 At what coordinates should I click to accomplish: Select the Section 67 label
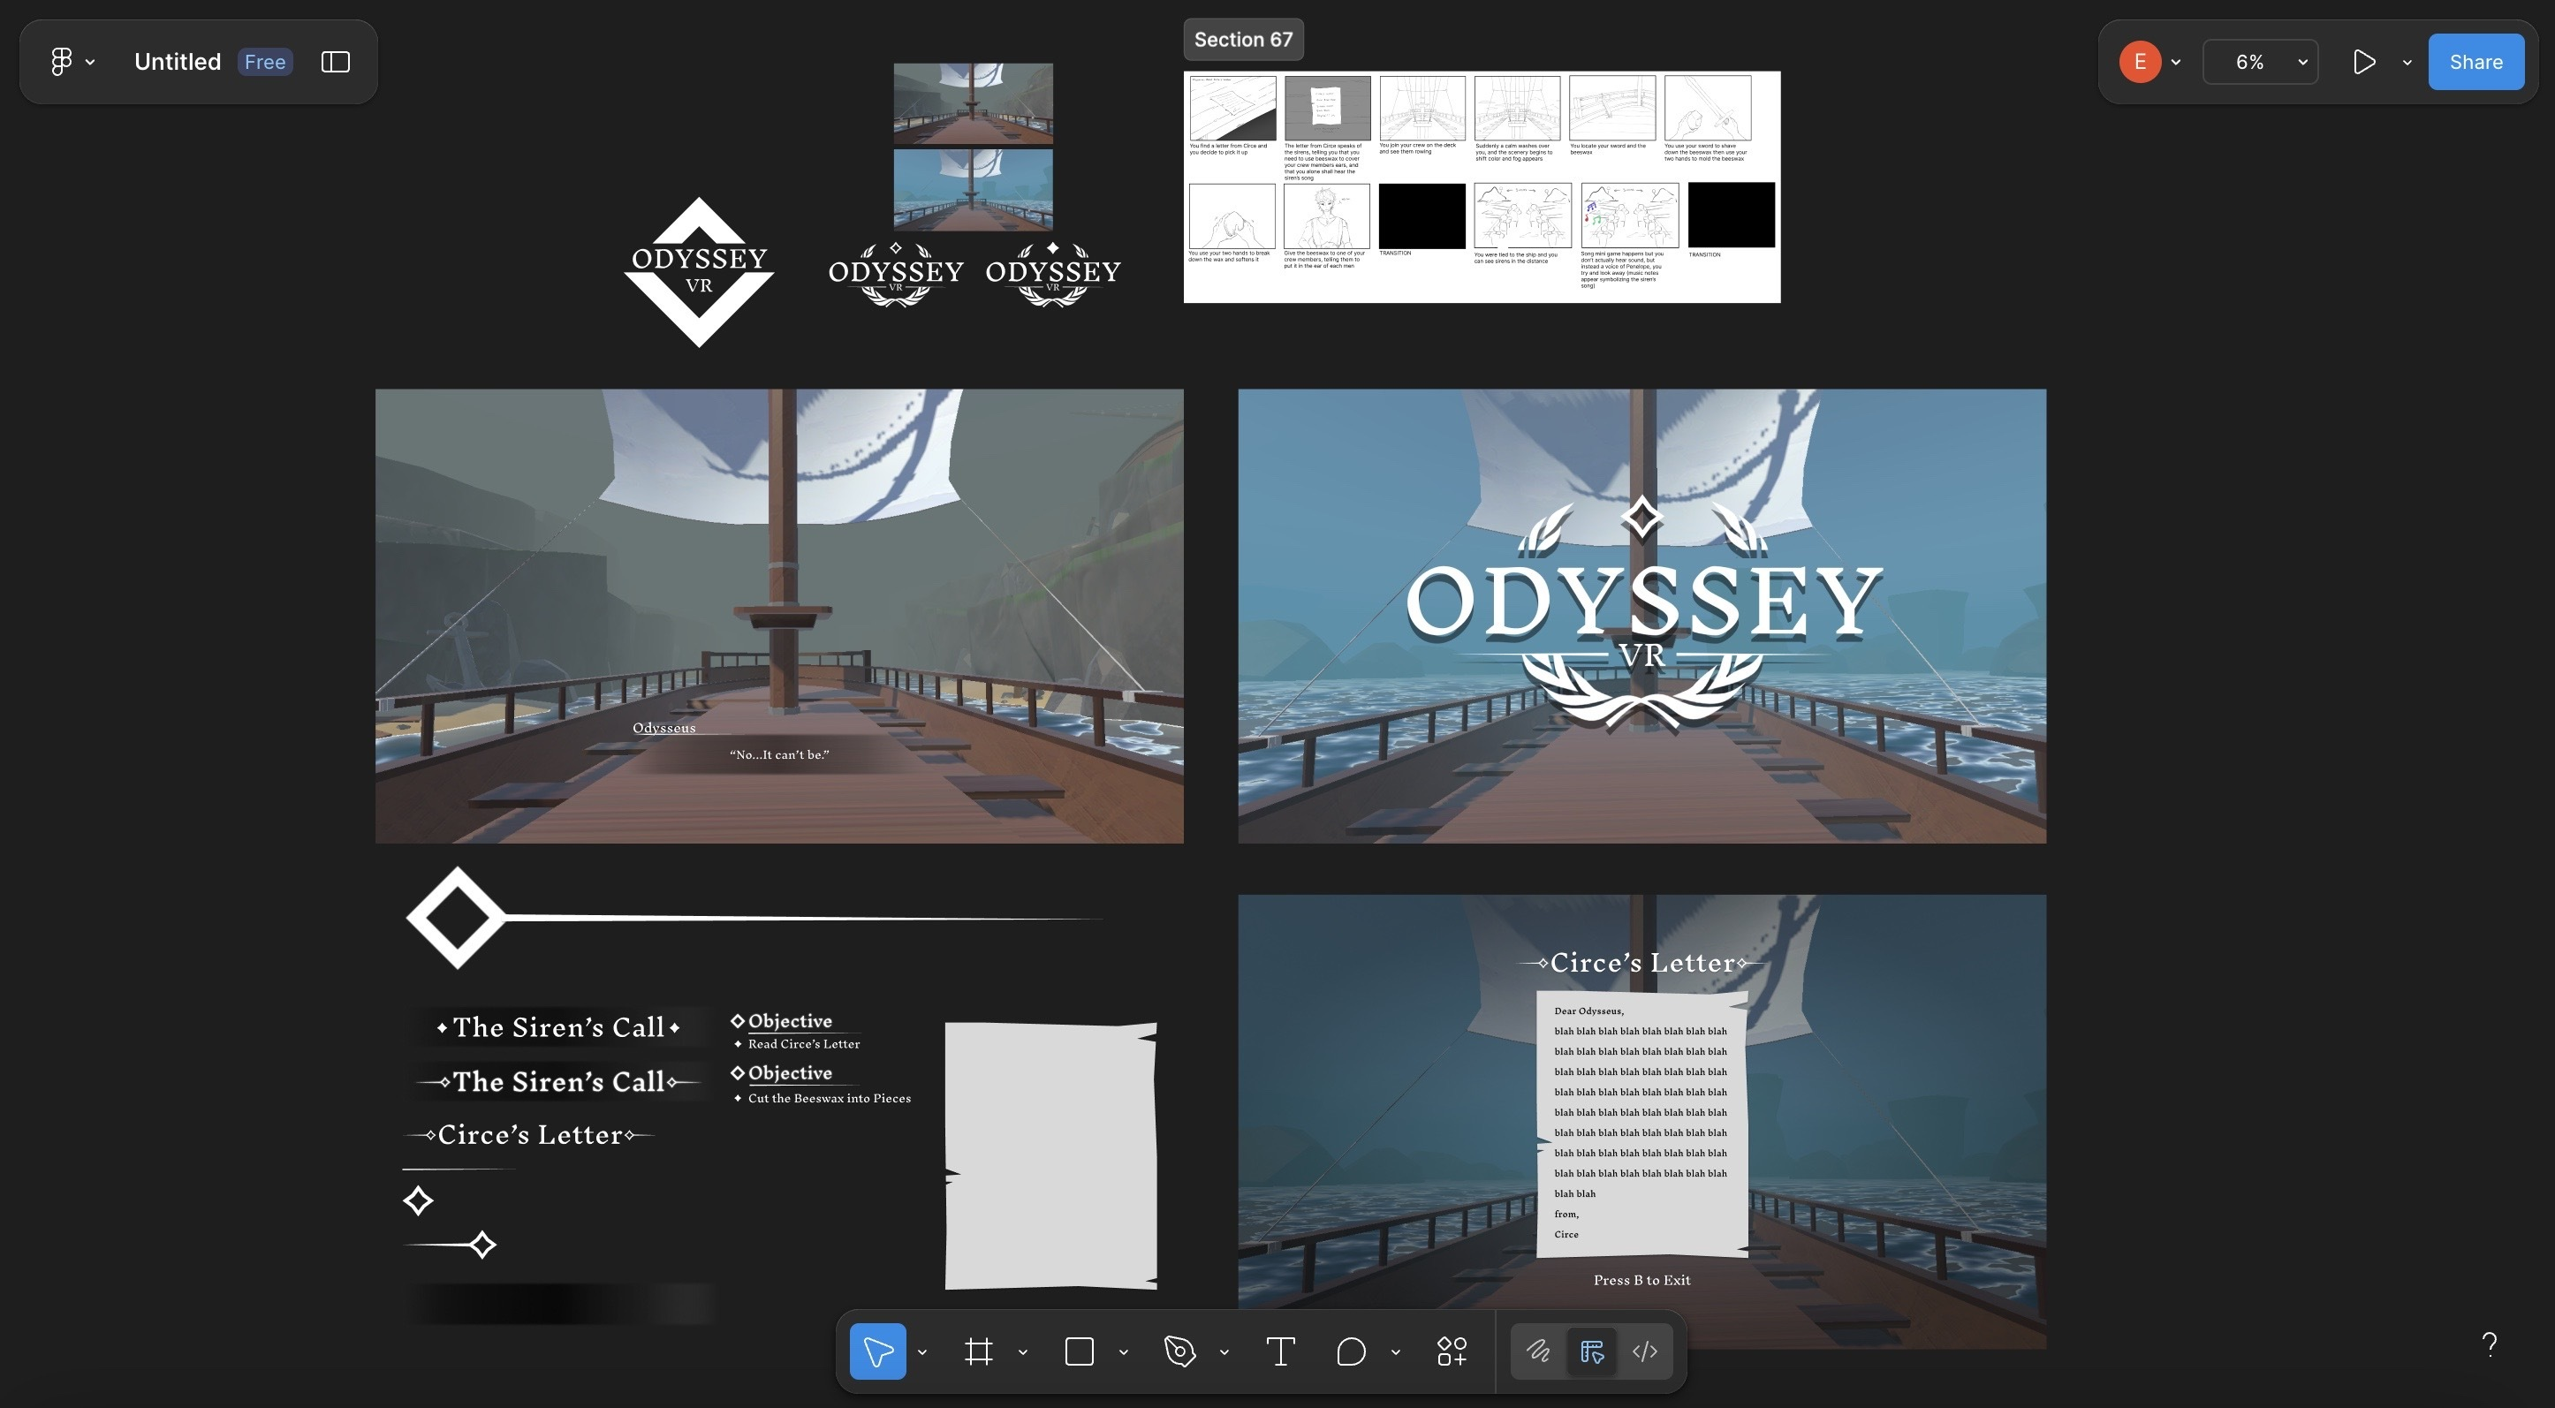[1243, 40]
